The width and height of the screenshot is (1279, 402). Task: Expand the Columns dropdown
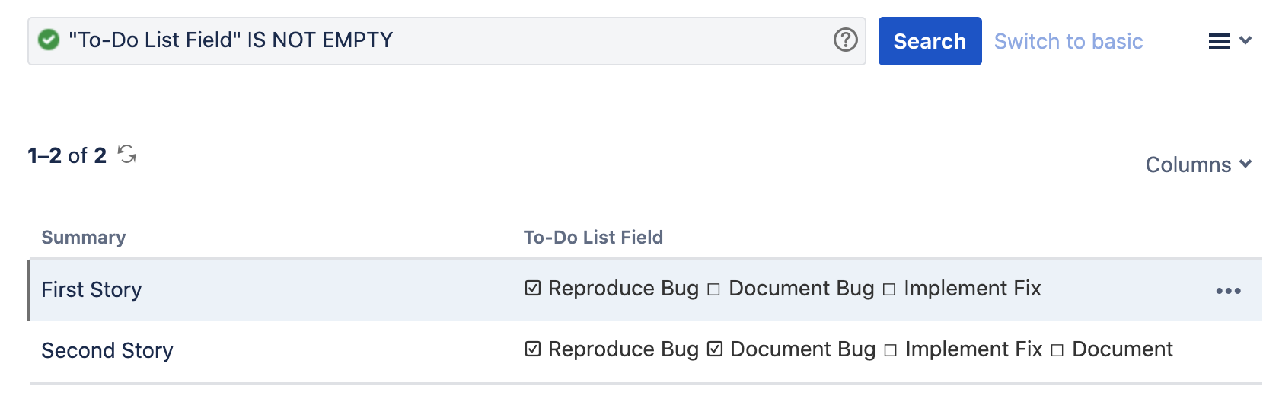point(1198,164)
